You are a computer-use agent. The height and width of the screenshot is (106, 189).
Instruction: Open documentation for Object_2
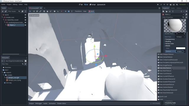[186, 14]
